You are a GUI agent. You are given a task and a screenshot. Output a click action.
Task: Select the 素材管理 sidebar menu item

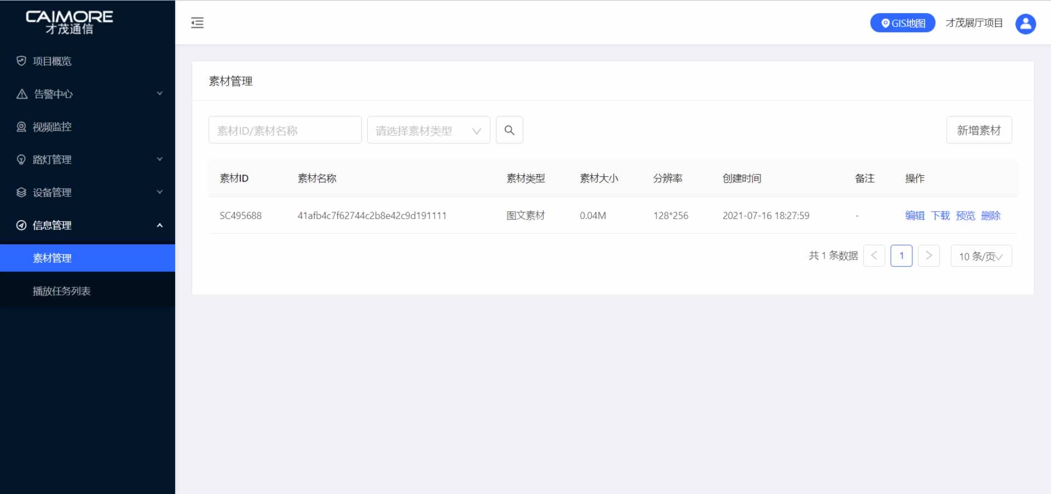pos(52,258)
